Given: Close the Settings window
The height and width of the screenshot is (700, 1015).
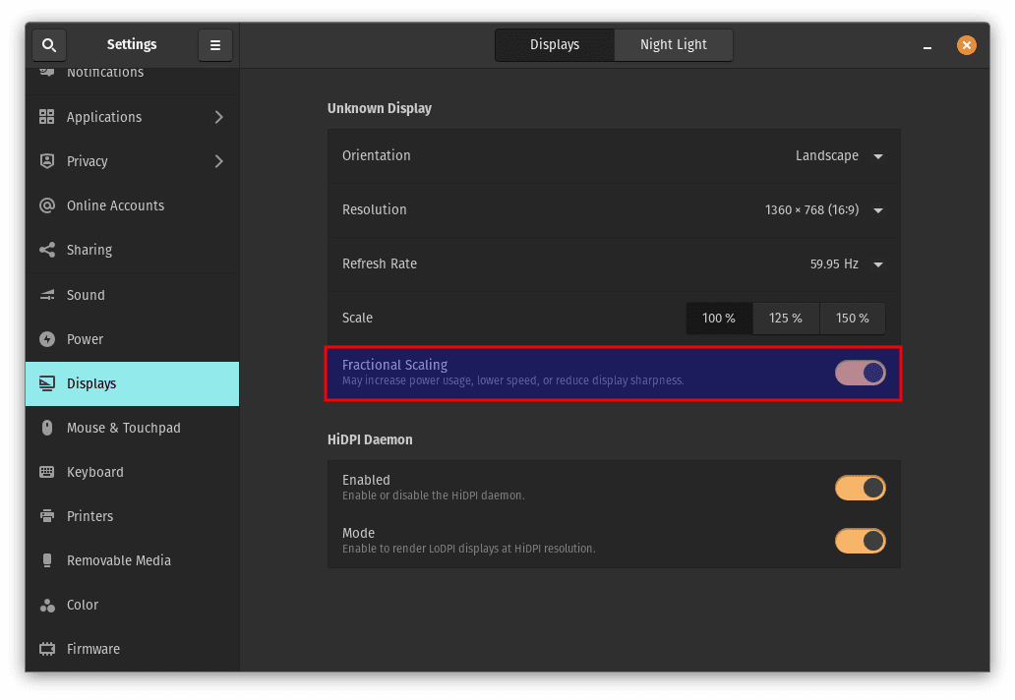Looking at the screenshot, I should (x=967, y=44).
